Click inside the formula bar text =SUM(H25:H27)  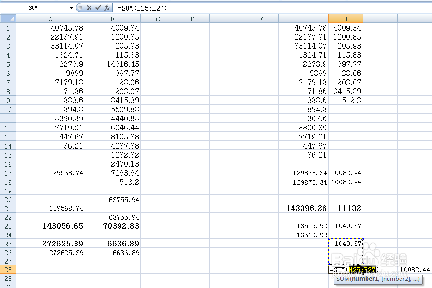coord(142,8)
